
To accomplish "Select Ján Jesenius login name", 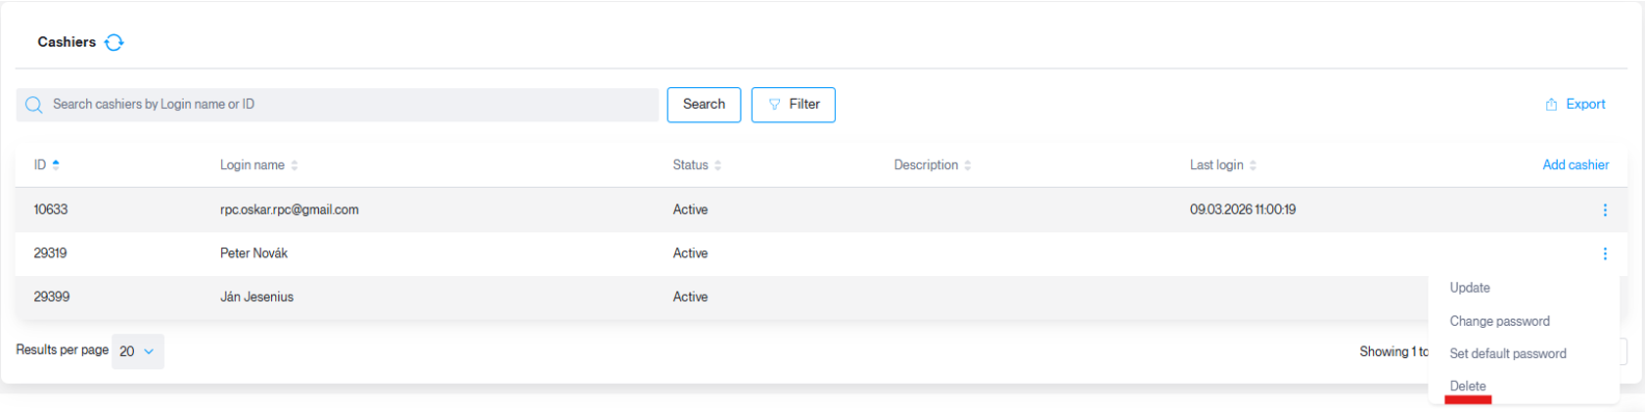I will pyautogui.click(x=256, y=297).
